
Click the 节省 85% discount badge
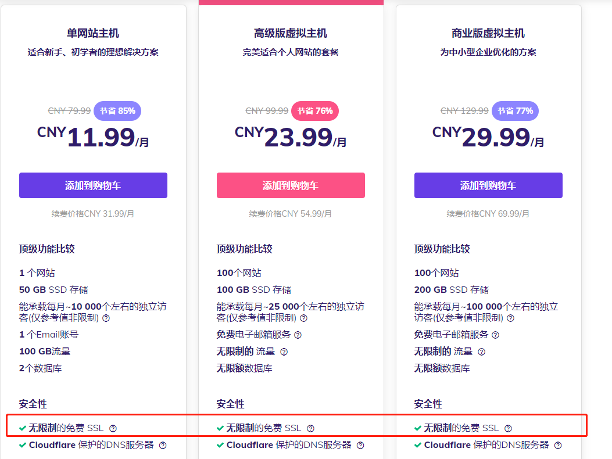point(117,110)
